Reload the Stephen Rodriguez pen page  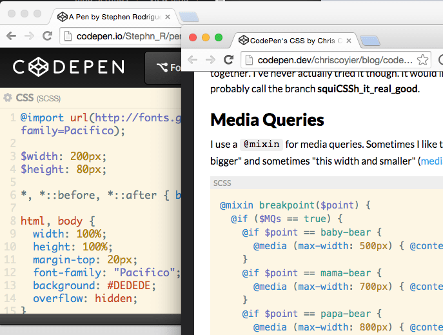[x=47, y=36]
